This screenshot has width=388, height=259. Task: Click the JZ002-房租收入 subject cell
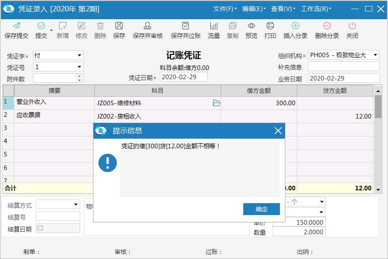pyautogui.click(x=158, y=116)
